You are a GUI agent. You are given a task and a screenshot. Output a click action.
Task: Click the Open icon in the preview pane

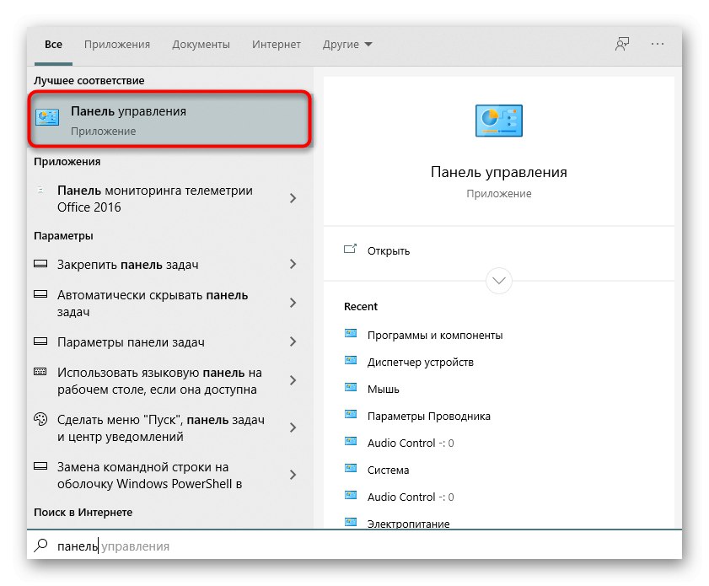[x=351, y=250]
